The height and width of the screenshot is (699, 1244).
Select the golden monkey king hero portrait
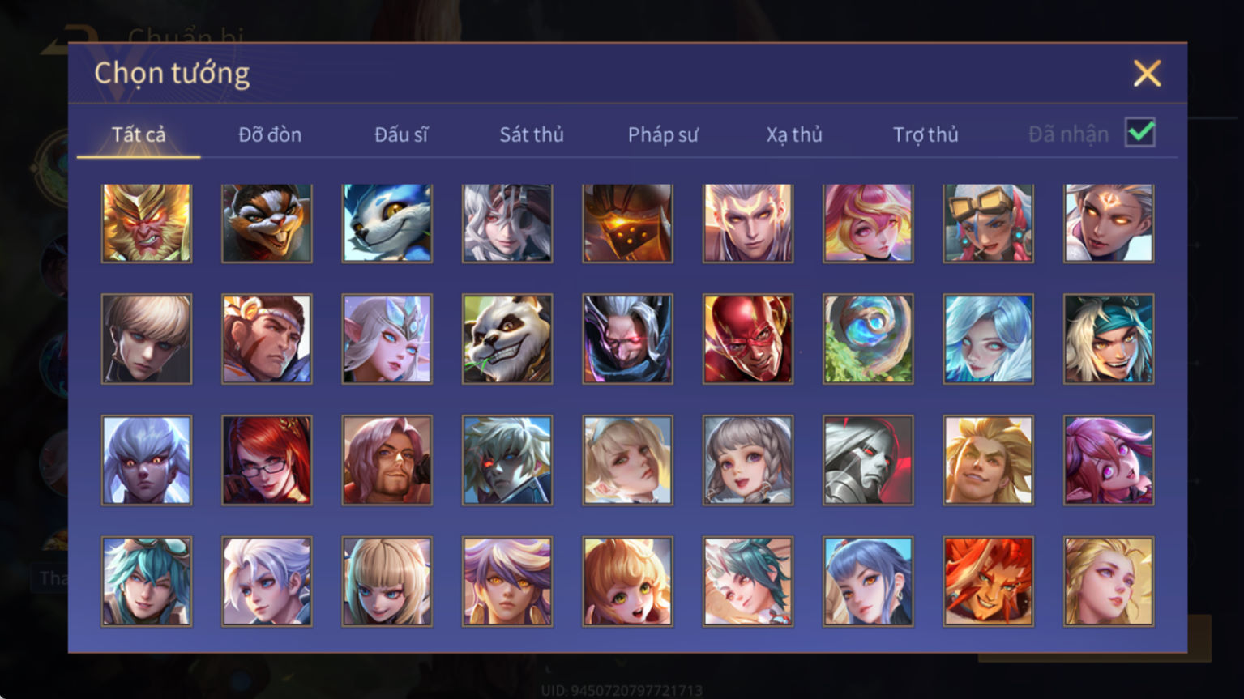tap(147, 223)
